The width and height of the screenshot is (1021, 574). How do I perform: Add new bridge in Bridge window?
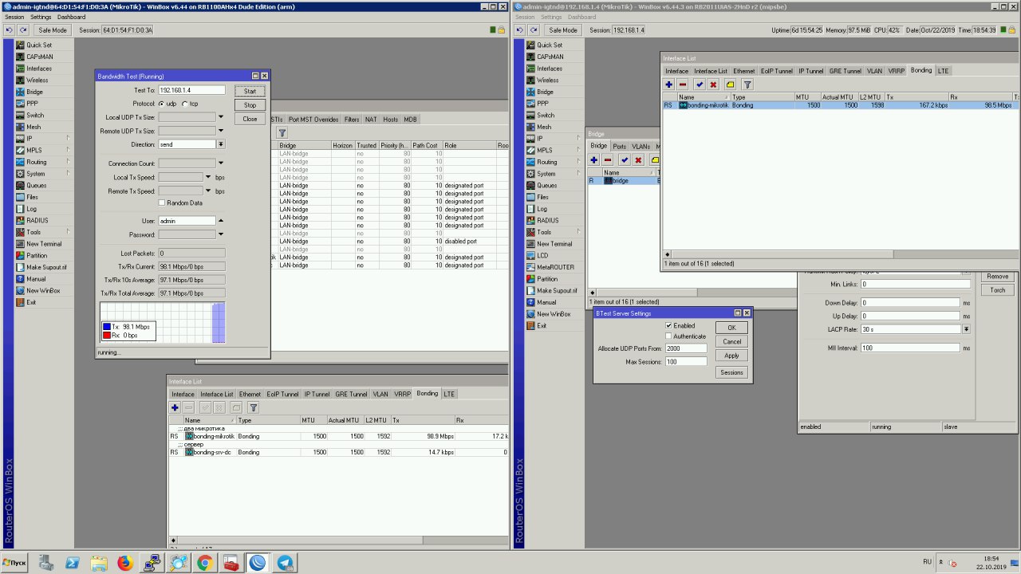[593, 160]
